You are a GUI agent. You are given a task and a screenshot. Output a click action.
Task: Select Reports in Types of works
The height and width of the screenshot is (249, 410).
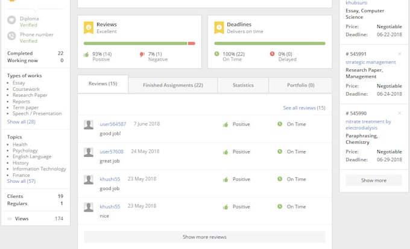pos(21,102)
